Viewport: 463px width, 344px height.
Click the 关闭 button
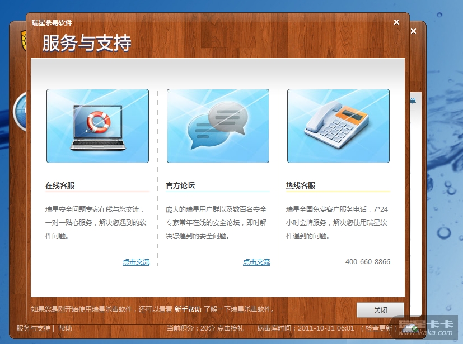point(380,310)
